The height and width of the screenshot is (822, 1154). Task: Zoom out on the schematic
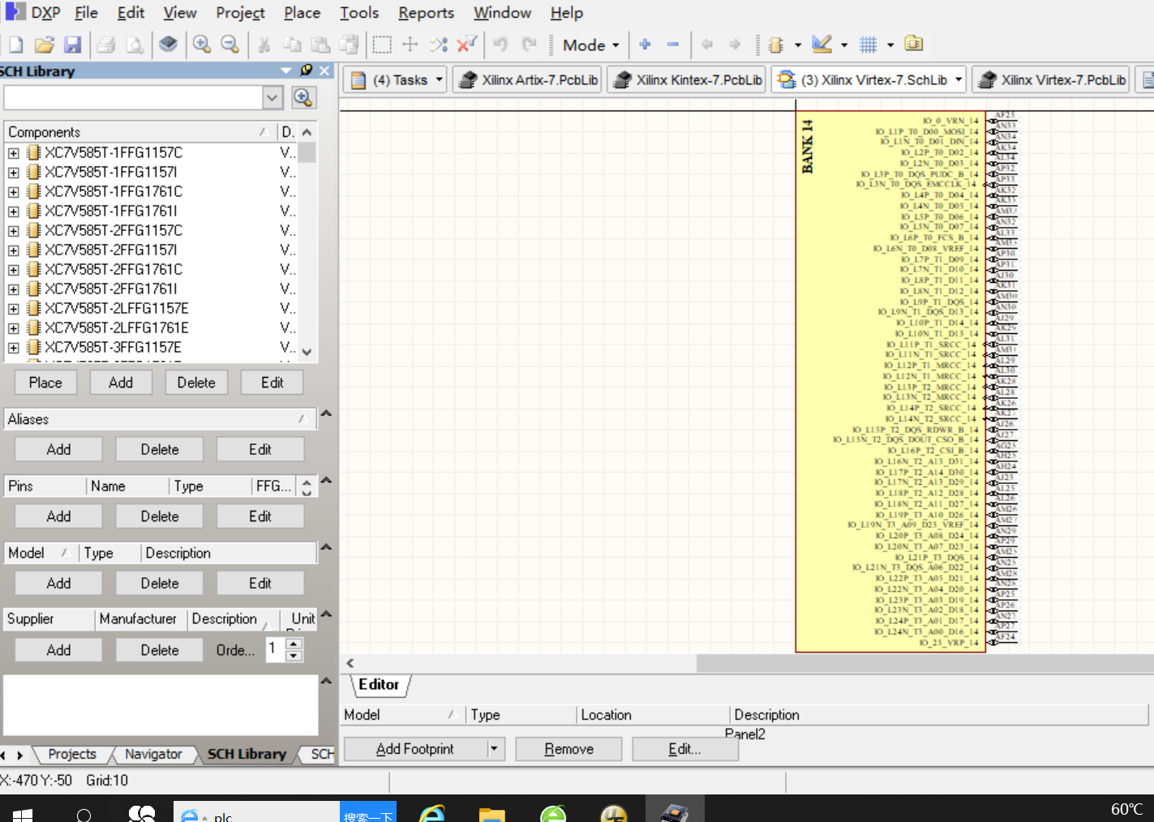[x=230, y=45]
